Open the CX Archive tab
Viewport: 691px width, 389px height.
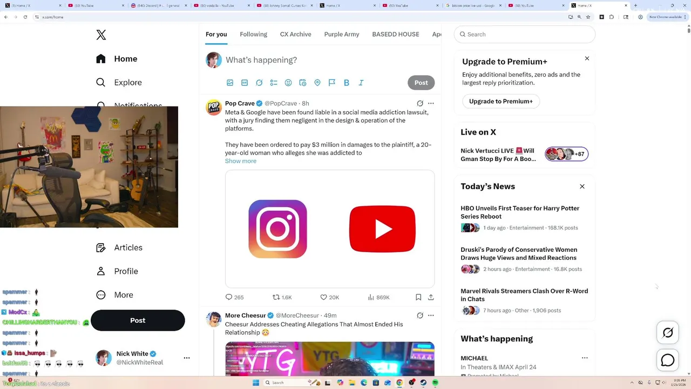[295, 34]
